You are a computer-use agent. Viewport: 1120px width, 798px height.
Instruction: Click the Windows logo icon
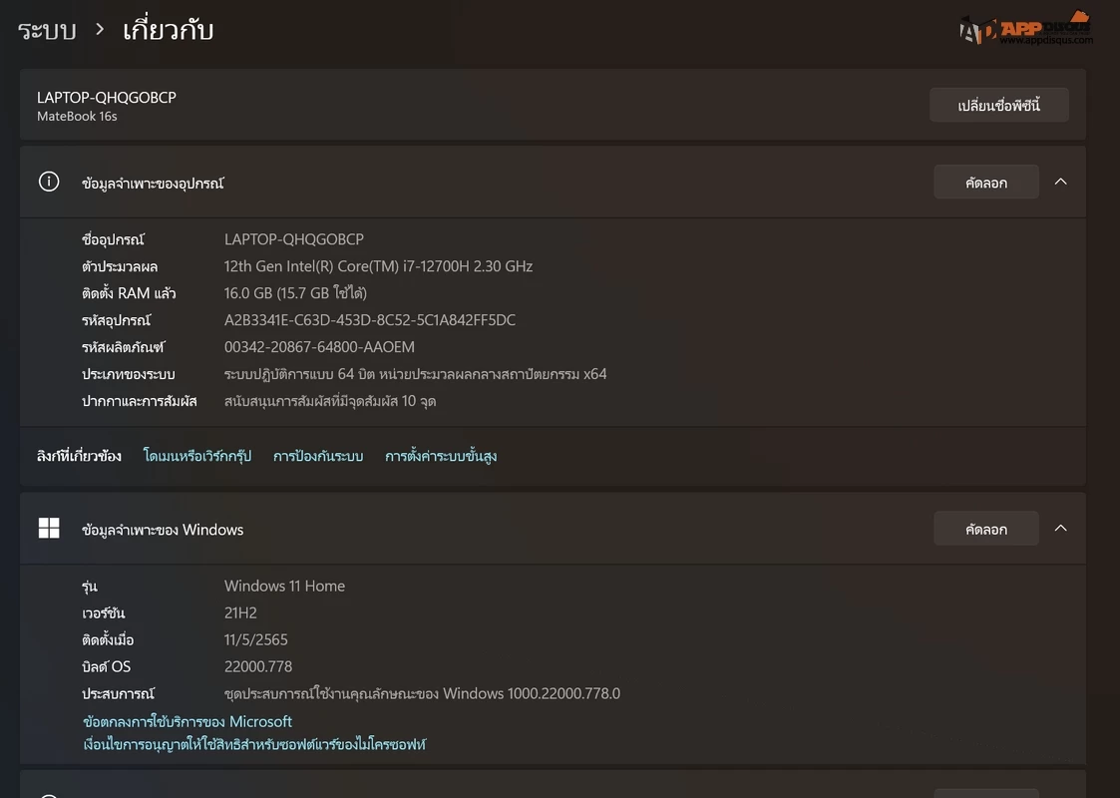(x=49, y=528)
